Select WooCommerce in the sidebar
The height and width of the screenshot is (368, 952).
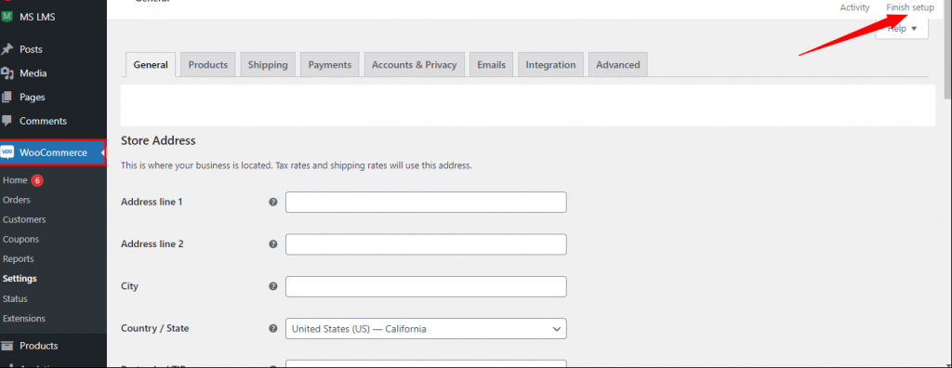point(53,152)
